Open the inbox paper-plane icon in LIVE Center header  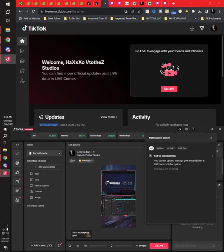[202, 29]
